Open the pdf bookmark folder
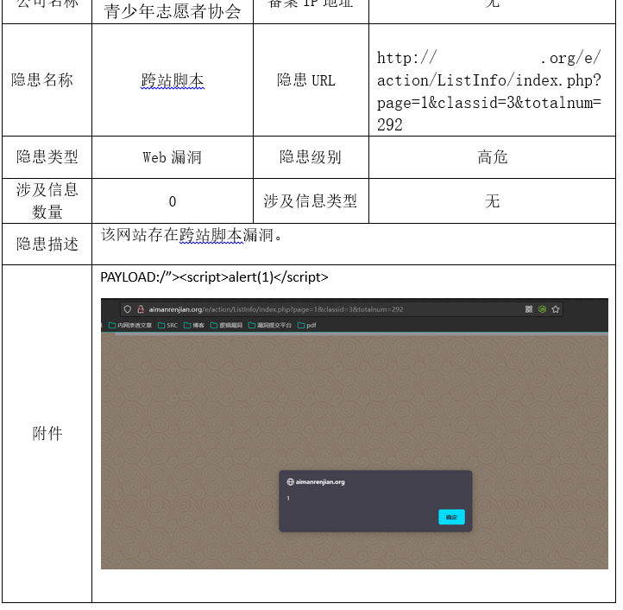This screenshot has width=623, height=610. coord(306,325)
